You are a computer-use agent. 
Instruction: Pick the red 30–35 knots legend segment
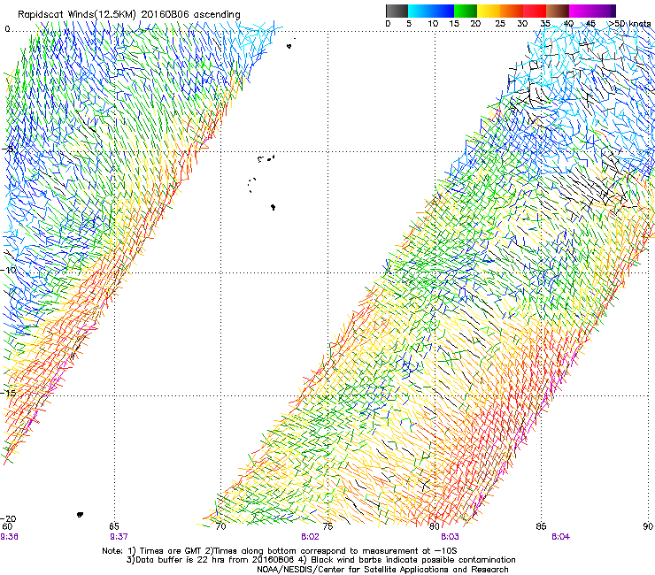point(535,11)
